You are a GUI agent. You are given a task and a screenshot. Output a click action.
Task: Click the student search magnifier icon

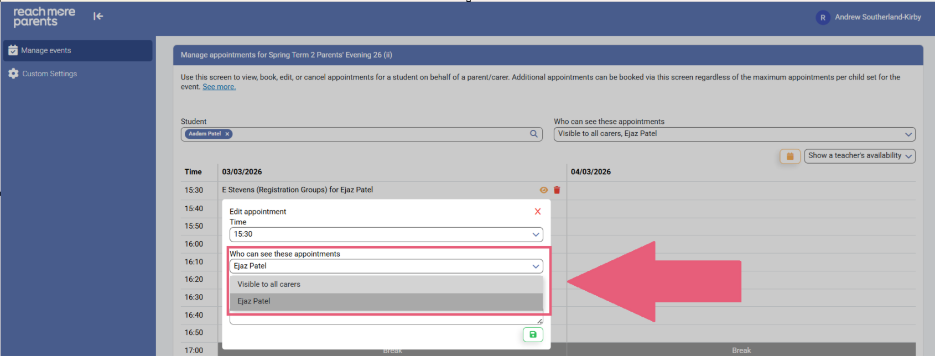(533, 134)
